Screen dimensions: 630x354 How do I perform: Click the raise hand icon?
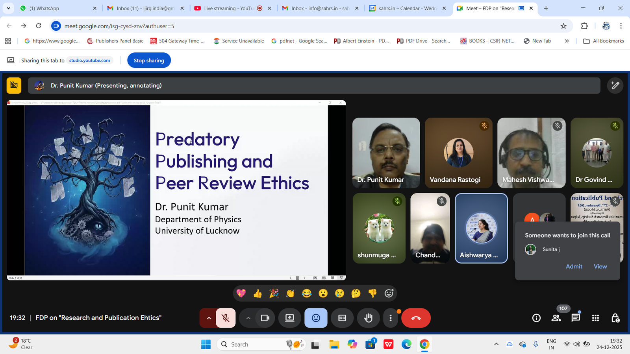(x=368, y=318)
